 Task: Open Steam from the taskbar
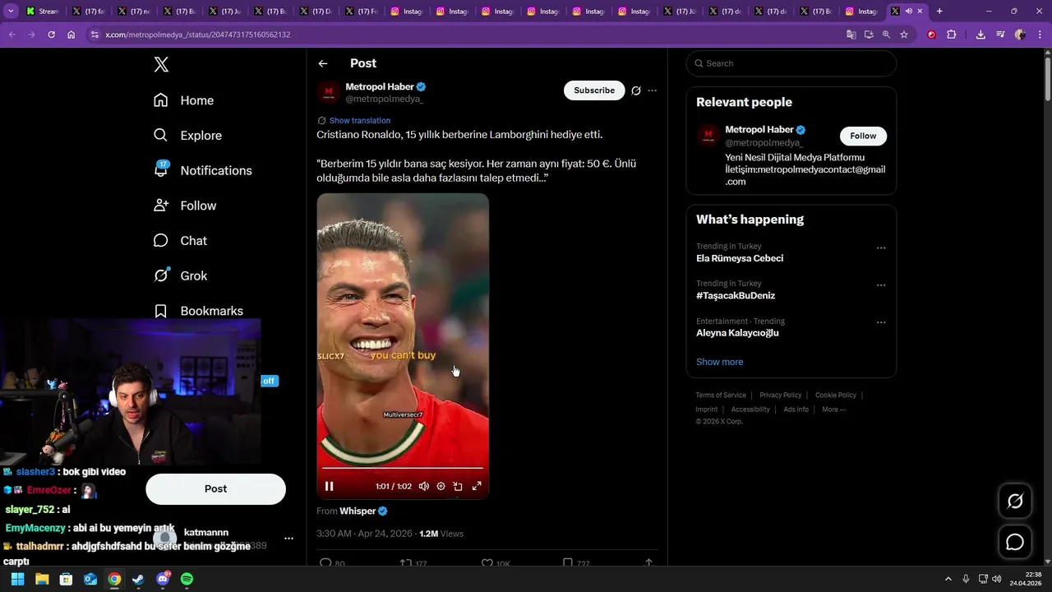(x=138, y=579)
